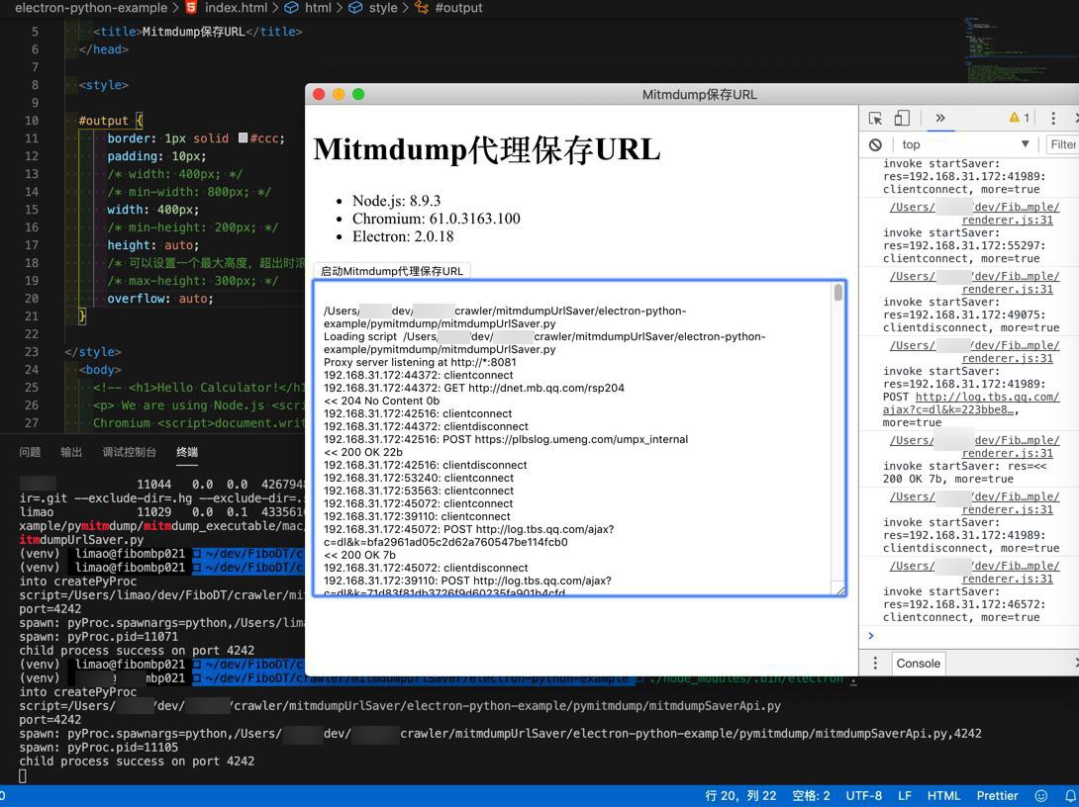
Task: Click the #ccc color swatch in the editor
Action: click(x=243, y=137)
